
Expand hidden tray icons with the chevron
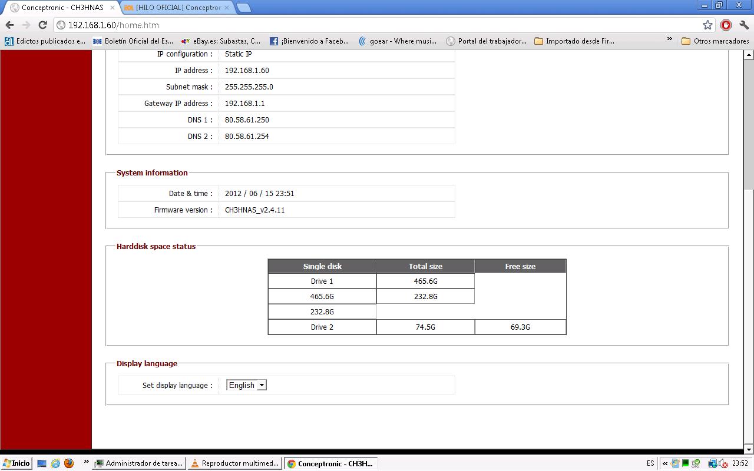(x=664, y=463)
